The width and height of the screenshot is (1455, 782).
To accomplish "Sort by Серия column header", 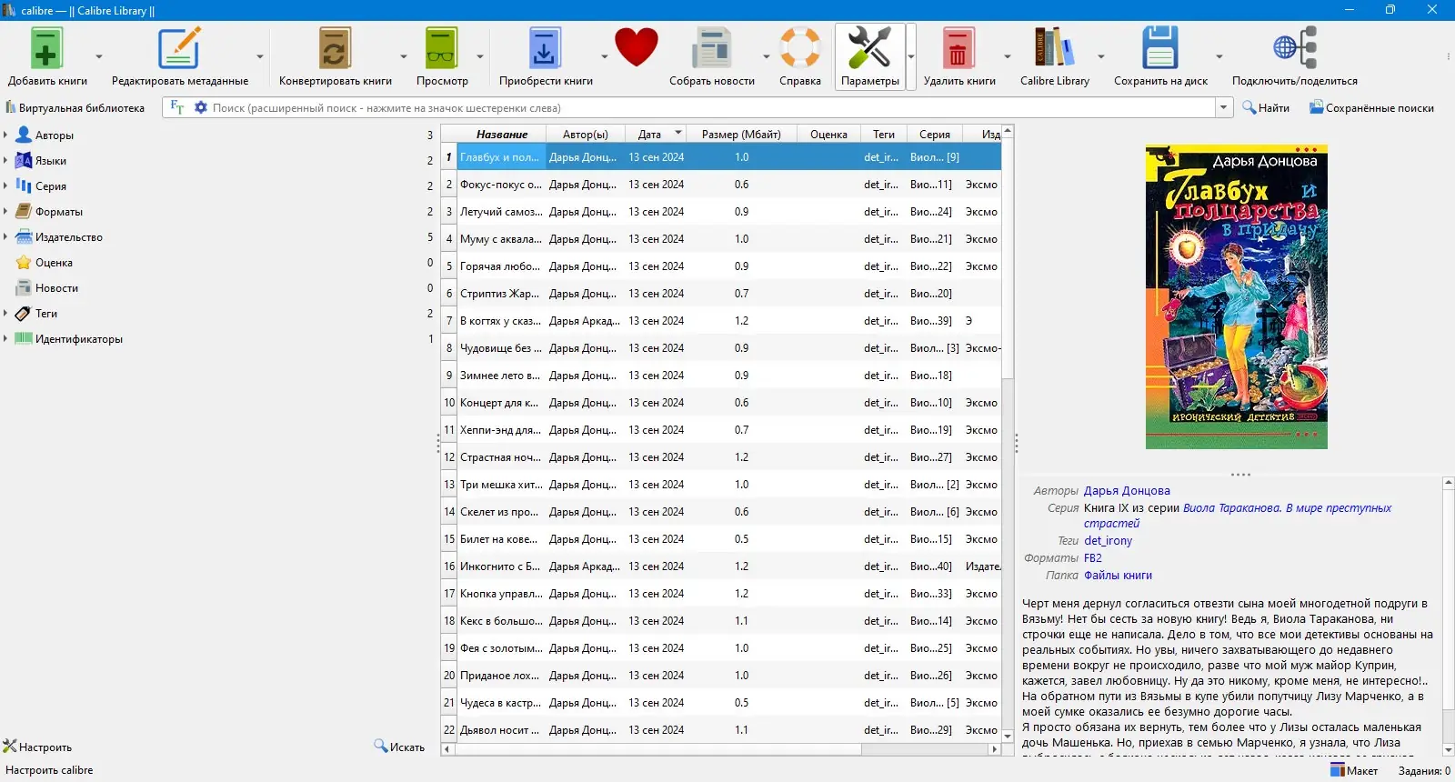I will coord(934,134).
